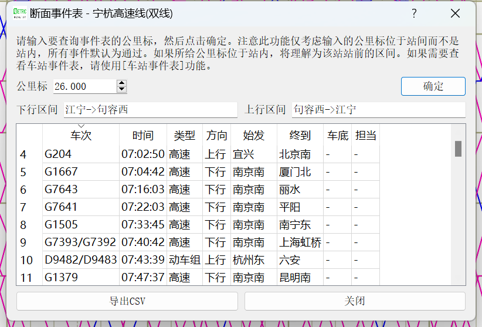Click 上行 direction cell in G204 row
The width and height of the screenshot is (482, 327).
216,154
